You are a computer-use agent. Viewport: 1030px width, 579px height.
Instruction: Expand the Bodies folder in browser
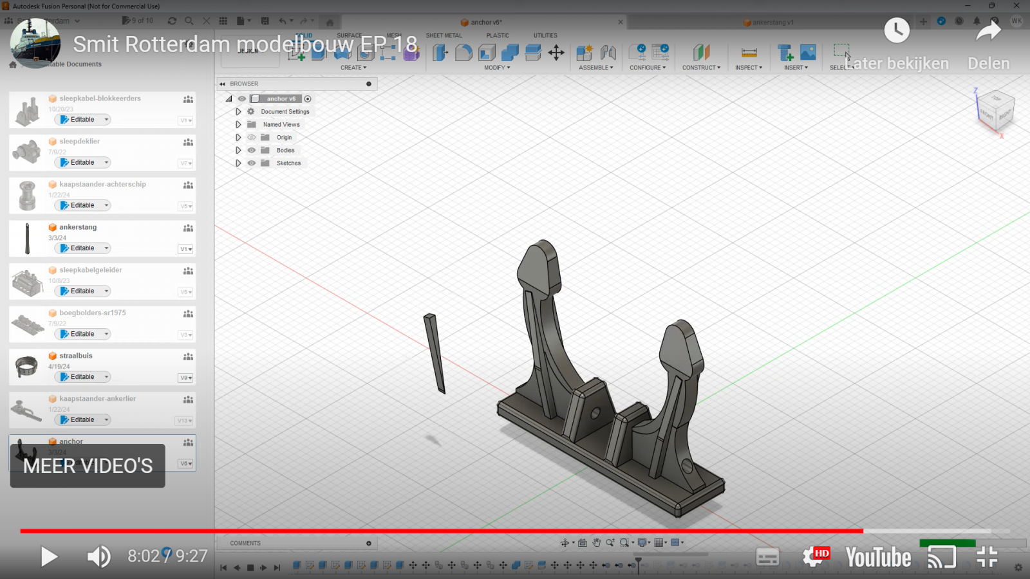[238, 150]
